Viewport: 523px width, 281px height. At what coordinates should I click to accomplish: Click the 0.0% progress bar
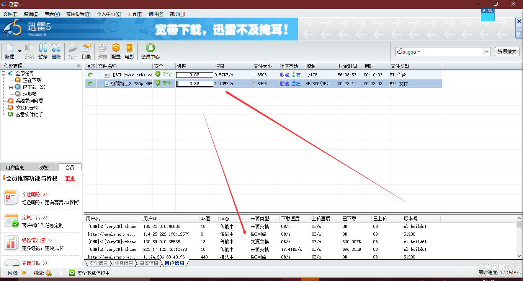pos(194,75)
